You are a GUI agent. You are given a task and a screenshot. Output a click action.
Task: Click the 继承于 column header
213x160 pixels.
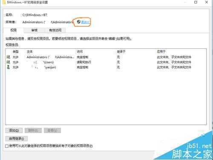click(121, 52)
